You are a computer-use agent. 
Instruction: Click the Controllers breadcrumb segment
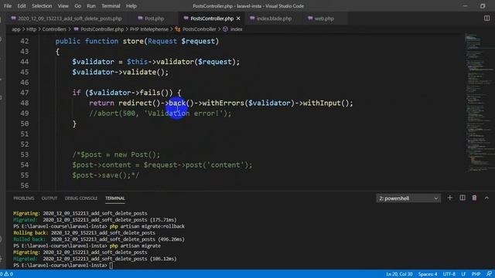click(x=54, y=29)
